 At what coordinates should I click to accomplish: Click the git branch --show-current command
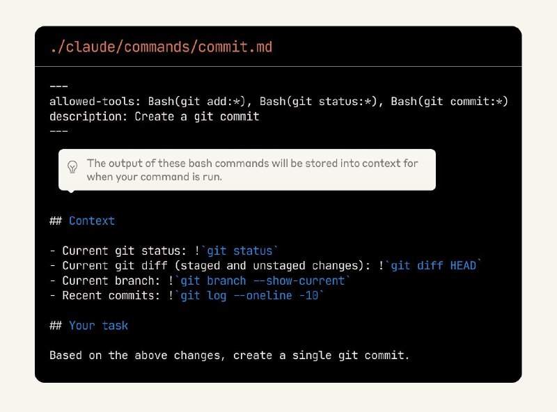pyautogui.click(x=262, y=280)
